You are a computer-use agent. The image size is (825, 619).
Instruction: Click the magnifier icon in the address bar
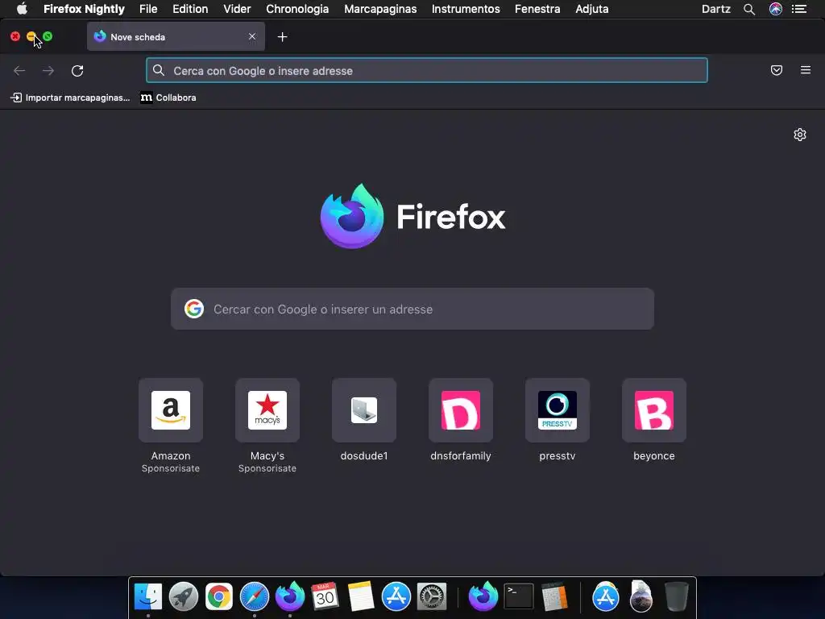point(159,70)
